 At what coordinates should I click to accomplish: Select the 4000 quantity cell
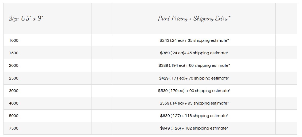pyautogui.click(x=14, y=103)
